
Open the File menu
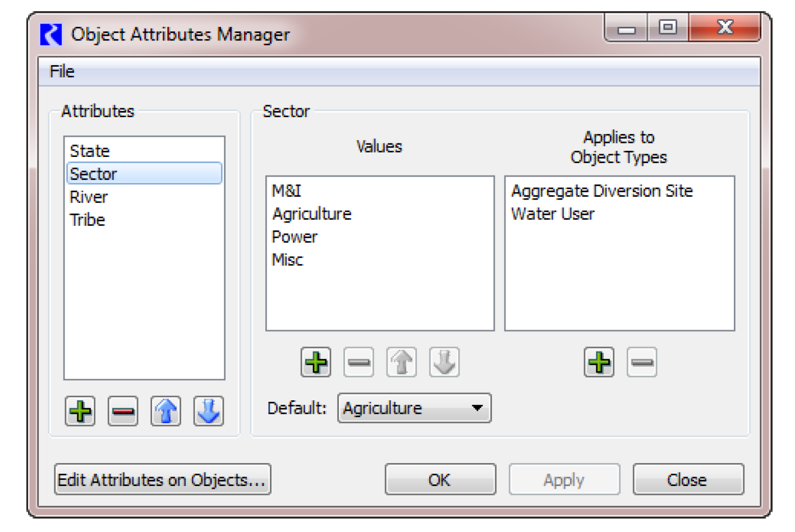pyautogui.click(x=62, y=72)
